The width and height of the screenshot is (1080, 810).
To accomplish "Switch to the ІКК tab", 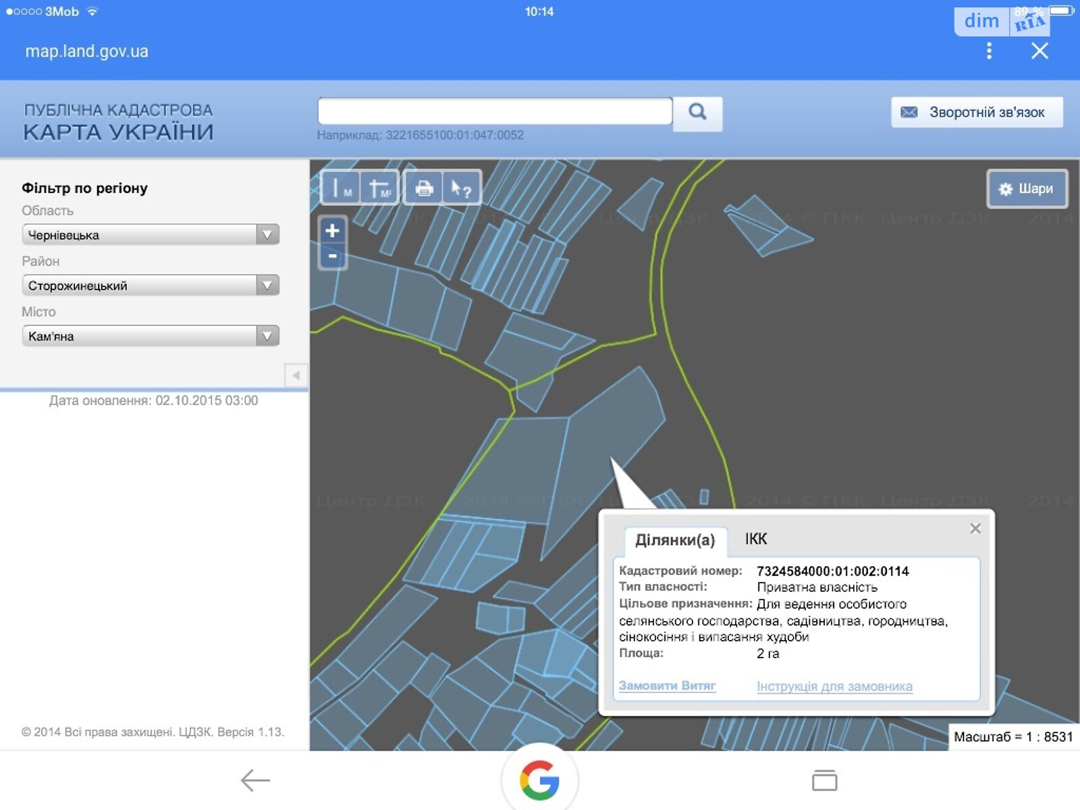I will click(755, 539).
